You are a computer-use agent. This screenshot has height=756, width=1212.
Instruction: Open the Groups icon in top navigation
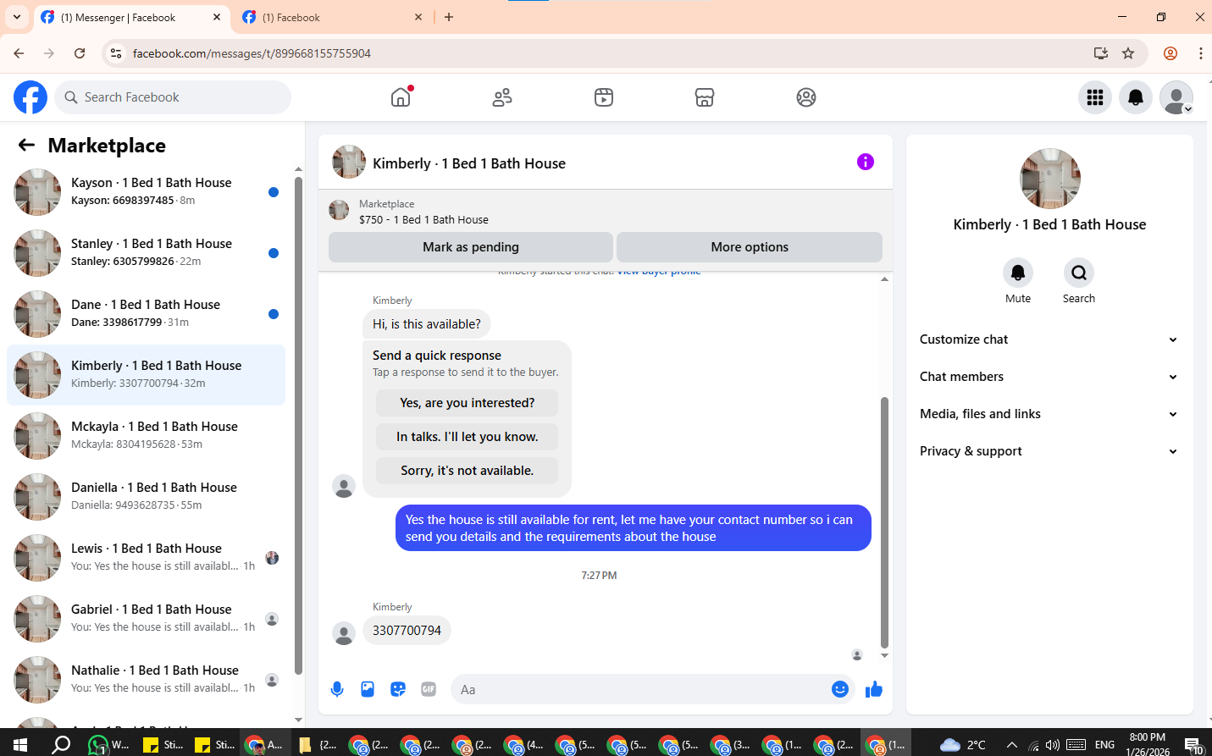coord(806,97)
